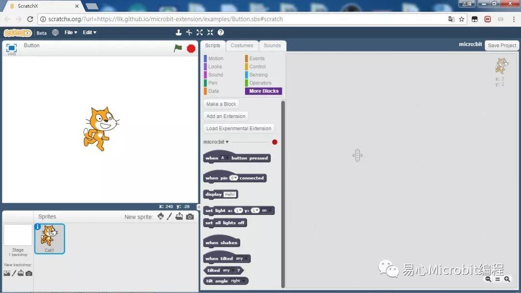Click the Save Project button
The width and height of the screenshot is (521, 293).
(x=502, y=45)
